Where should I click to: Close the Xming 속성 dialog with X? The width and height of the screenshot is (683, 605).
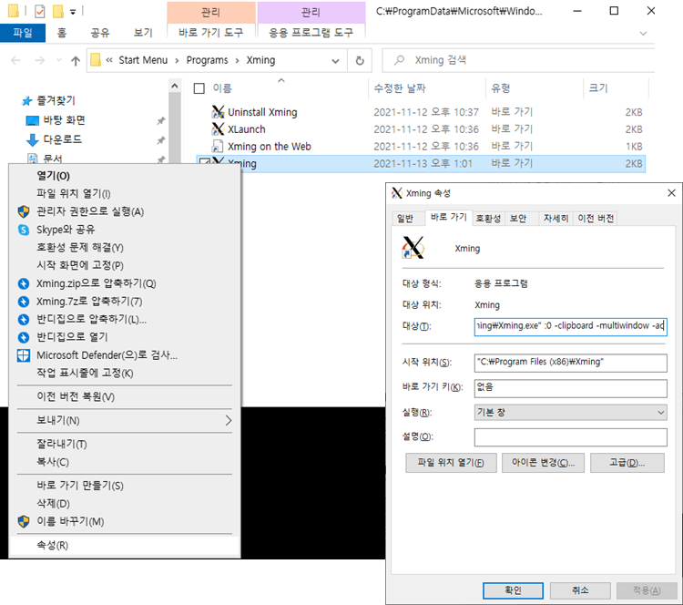[x=671, y=192]
